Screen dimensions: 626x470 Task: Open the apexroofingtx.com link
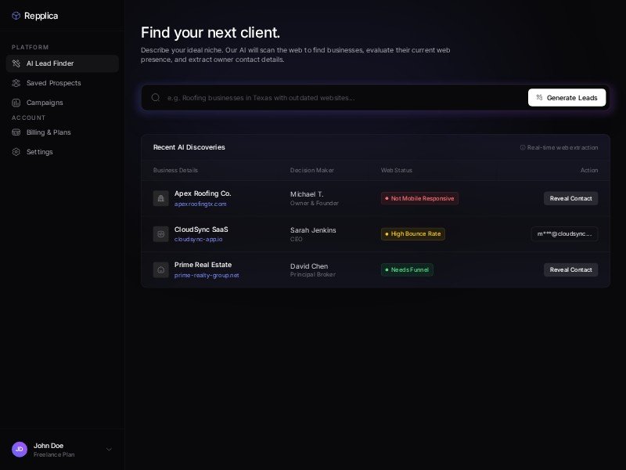200,204
